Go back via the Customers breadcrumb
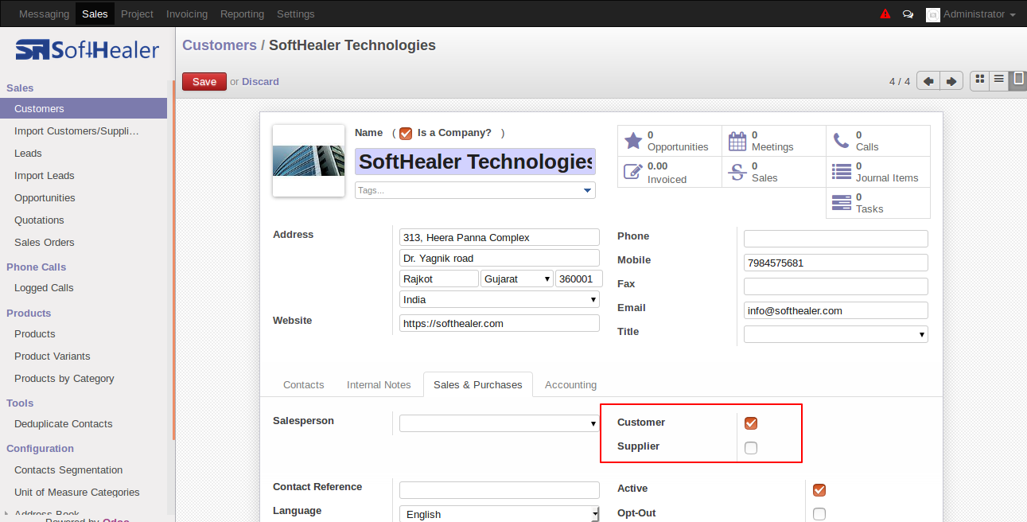 [220, 45]
